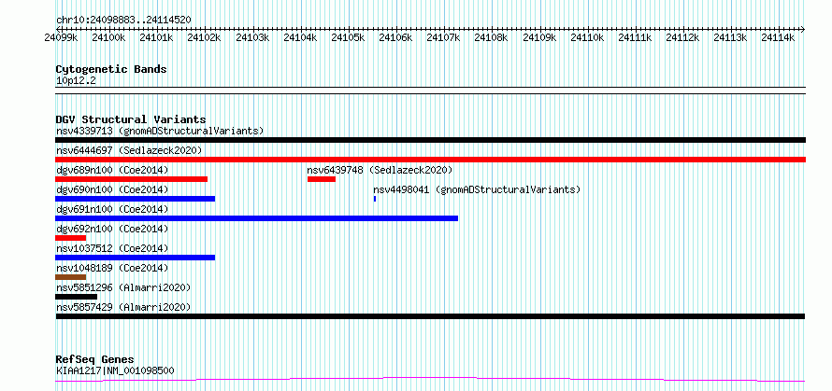
Task: Click the nsv1048189 Coe2014 label
Action: click(112, 268)
